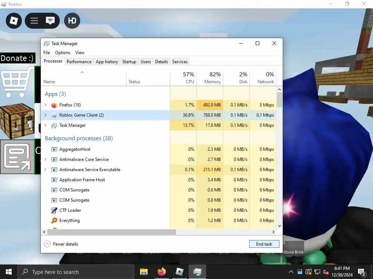Click the Roblox Game Client process icon
Viewport: 373px width, 279px height.
[x=54, y=115]
